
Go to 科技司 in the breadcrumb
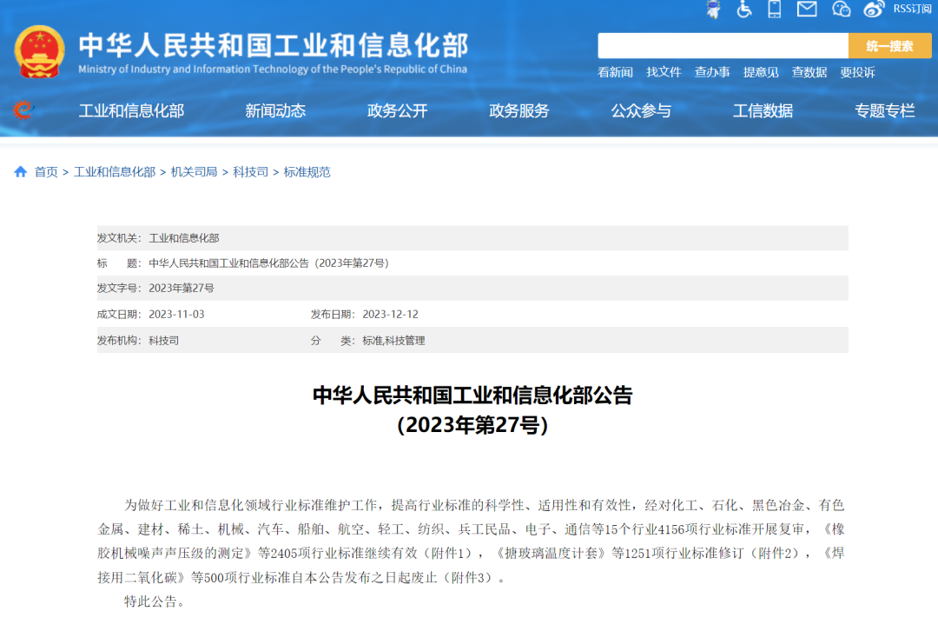click(250, 172)
